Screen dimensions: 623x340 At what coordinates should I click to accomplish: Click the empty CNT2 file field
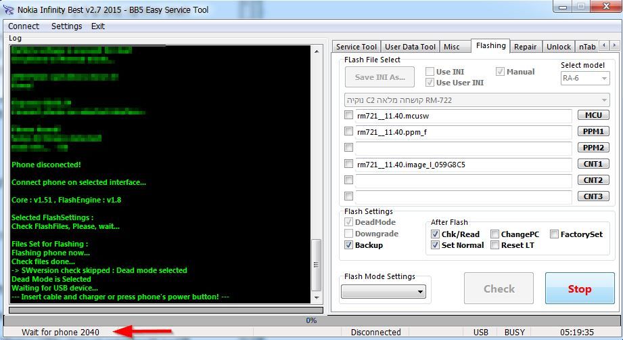463,181
